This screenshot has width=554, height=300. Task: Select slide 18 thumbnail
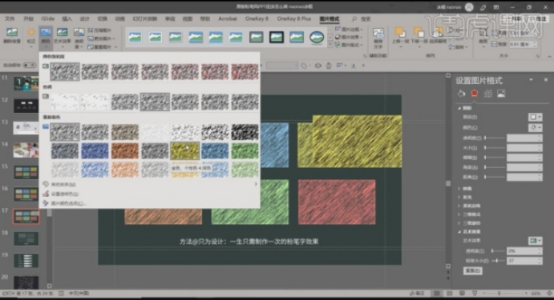(26, 238)
